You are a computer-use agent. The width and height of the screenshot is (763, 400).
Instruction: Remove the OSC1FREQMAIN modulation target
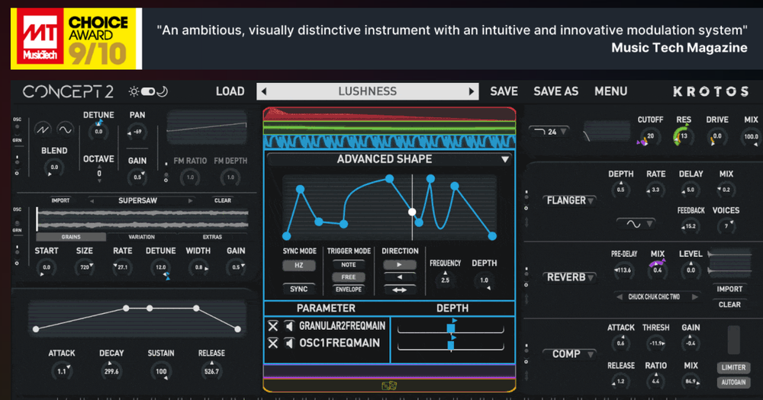coord(273,343)
